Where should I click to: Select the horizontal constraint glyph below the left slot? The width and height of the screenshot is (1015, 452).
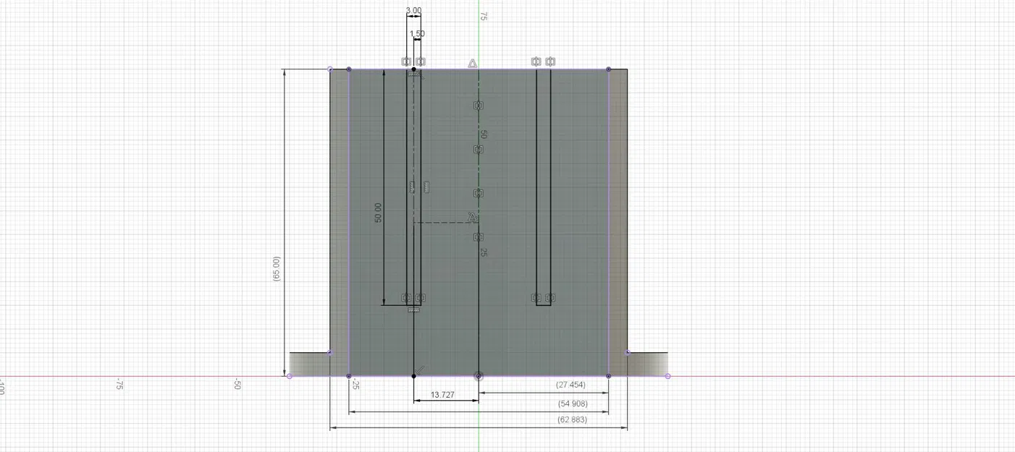(x=413, y=310)
